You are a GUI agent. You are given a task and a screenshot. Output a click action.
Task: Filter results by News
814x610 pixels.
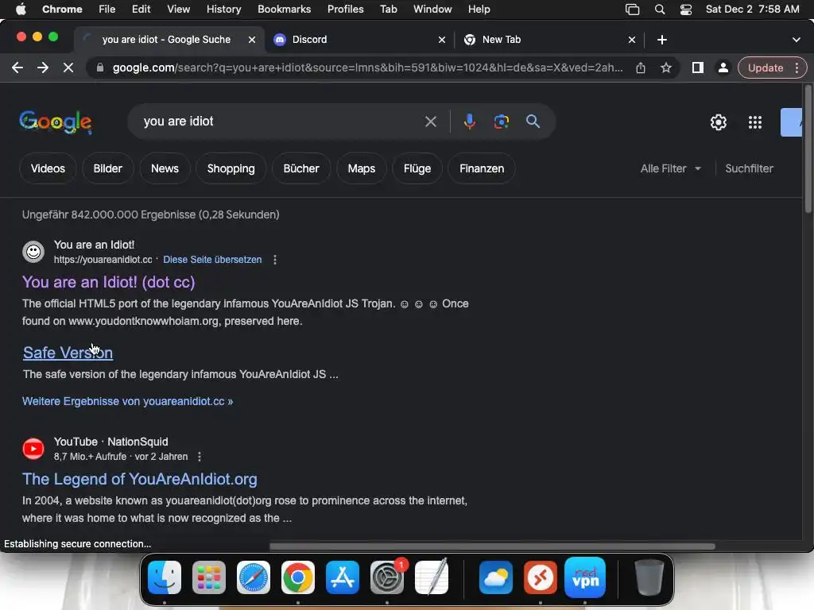pos(165,168)
